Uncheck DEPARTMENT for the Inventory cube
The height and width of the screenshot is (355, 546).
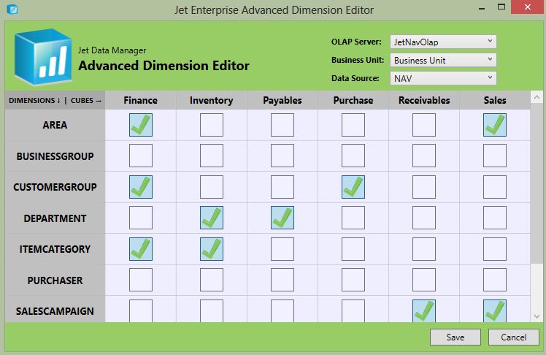coord(212,218)
